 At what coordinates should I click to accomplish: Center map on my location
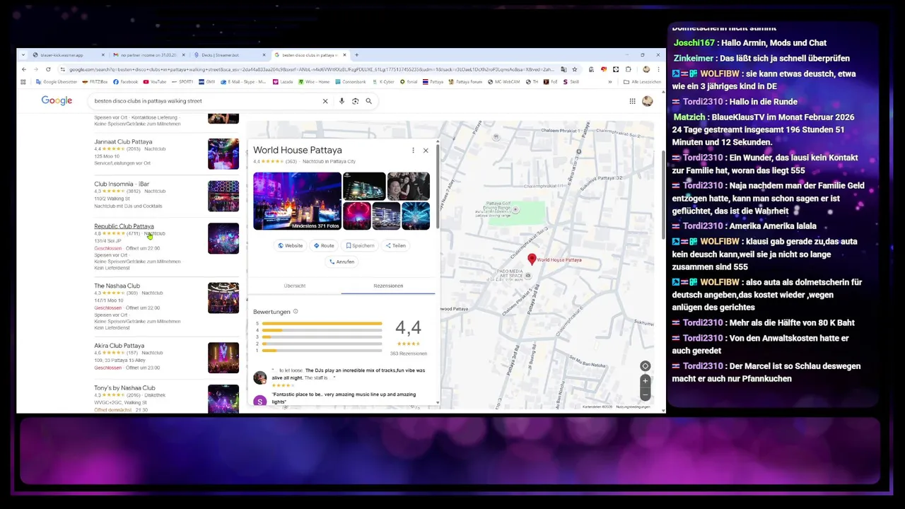pyautogui.click(x=645, y=366)
